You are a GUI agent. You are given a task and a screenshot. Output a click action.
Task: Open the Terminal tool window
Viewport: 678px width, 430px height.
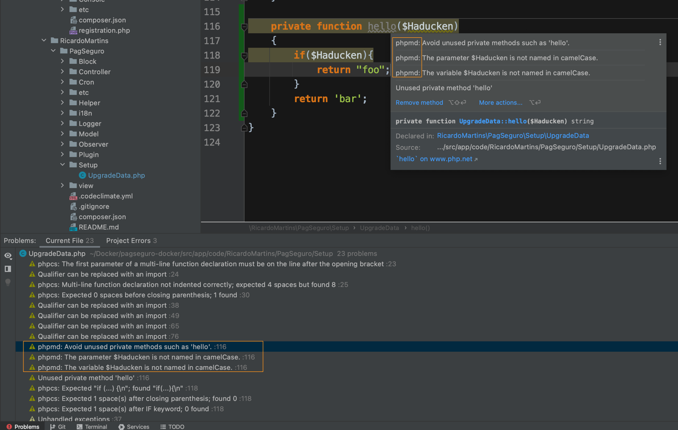pos(92,426)
